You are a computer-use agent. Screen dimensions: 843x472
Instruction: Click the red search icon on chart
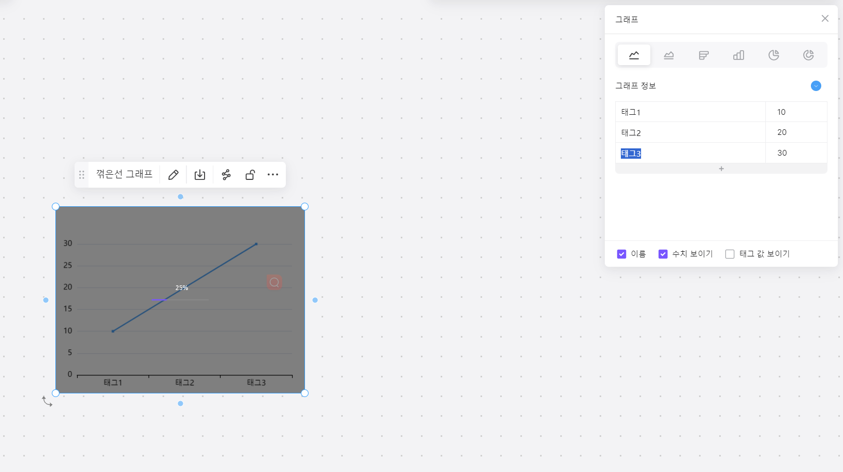274,282
